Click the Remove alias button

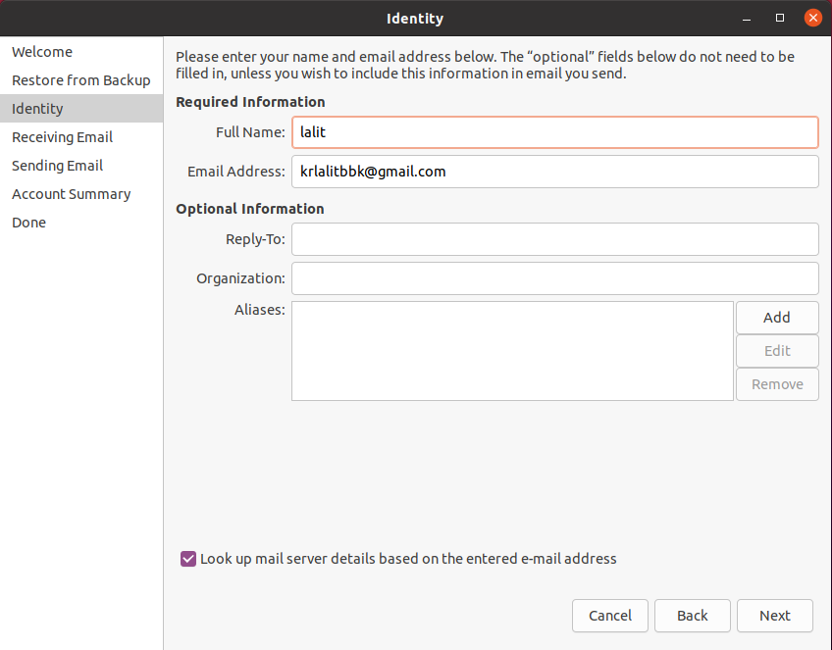click(x=776, y=383)
